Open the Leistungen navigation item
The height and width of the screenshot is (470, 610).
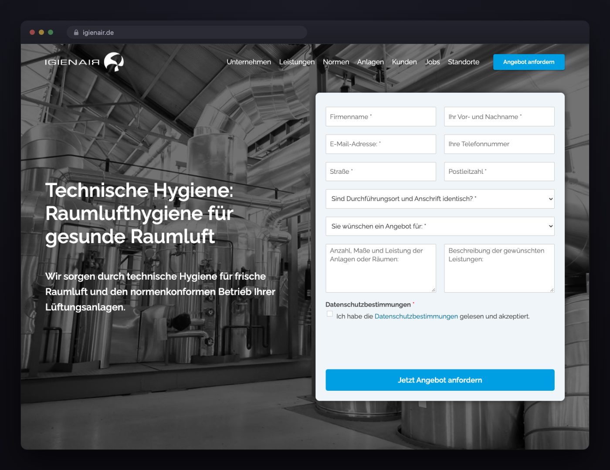[x=297, y=62]
